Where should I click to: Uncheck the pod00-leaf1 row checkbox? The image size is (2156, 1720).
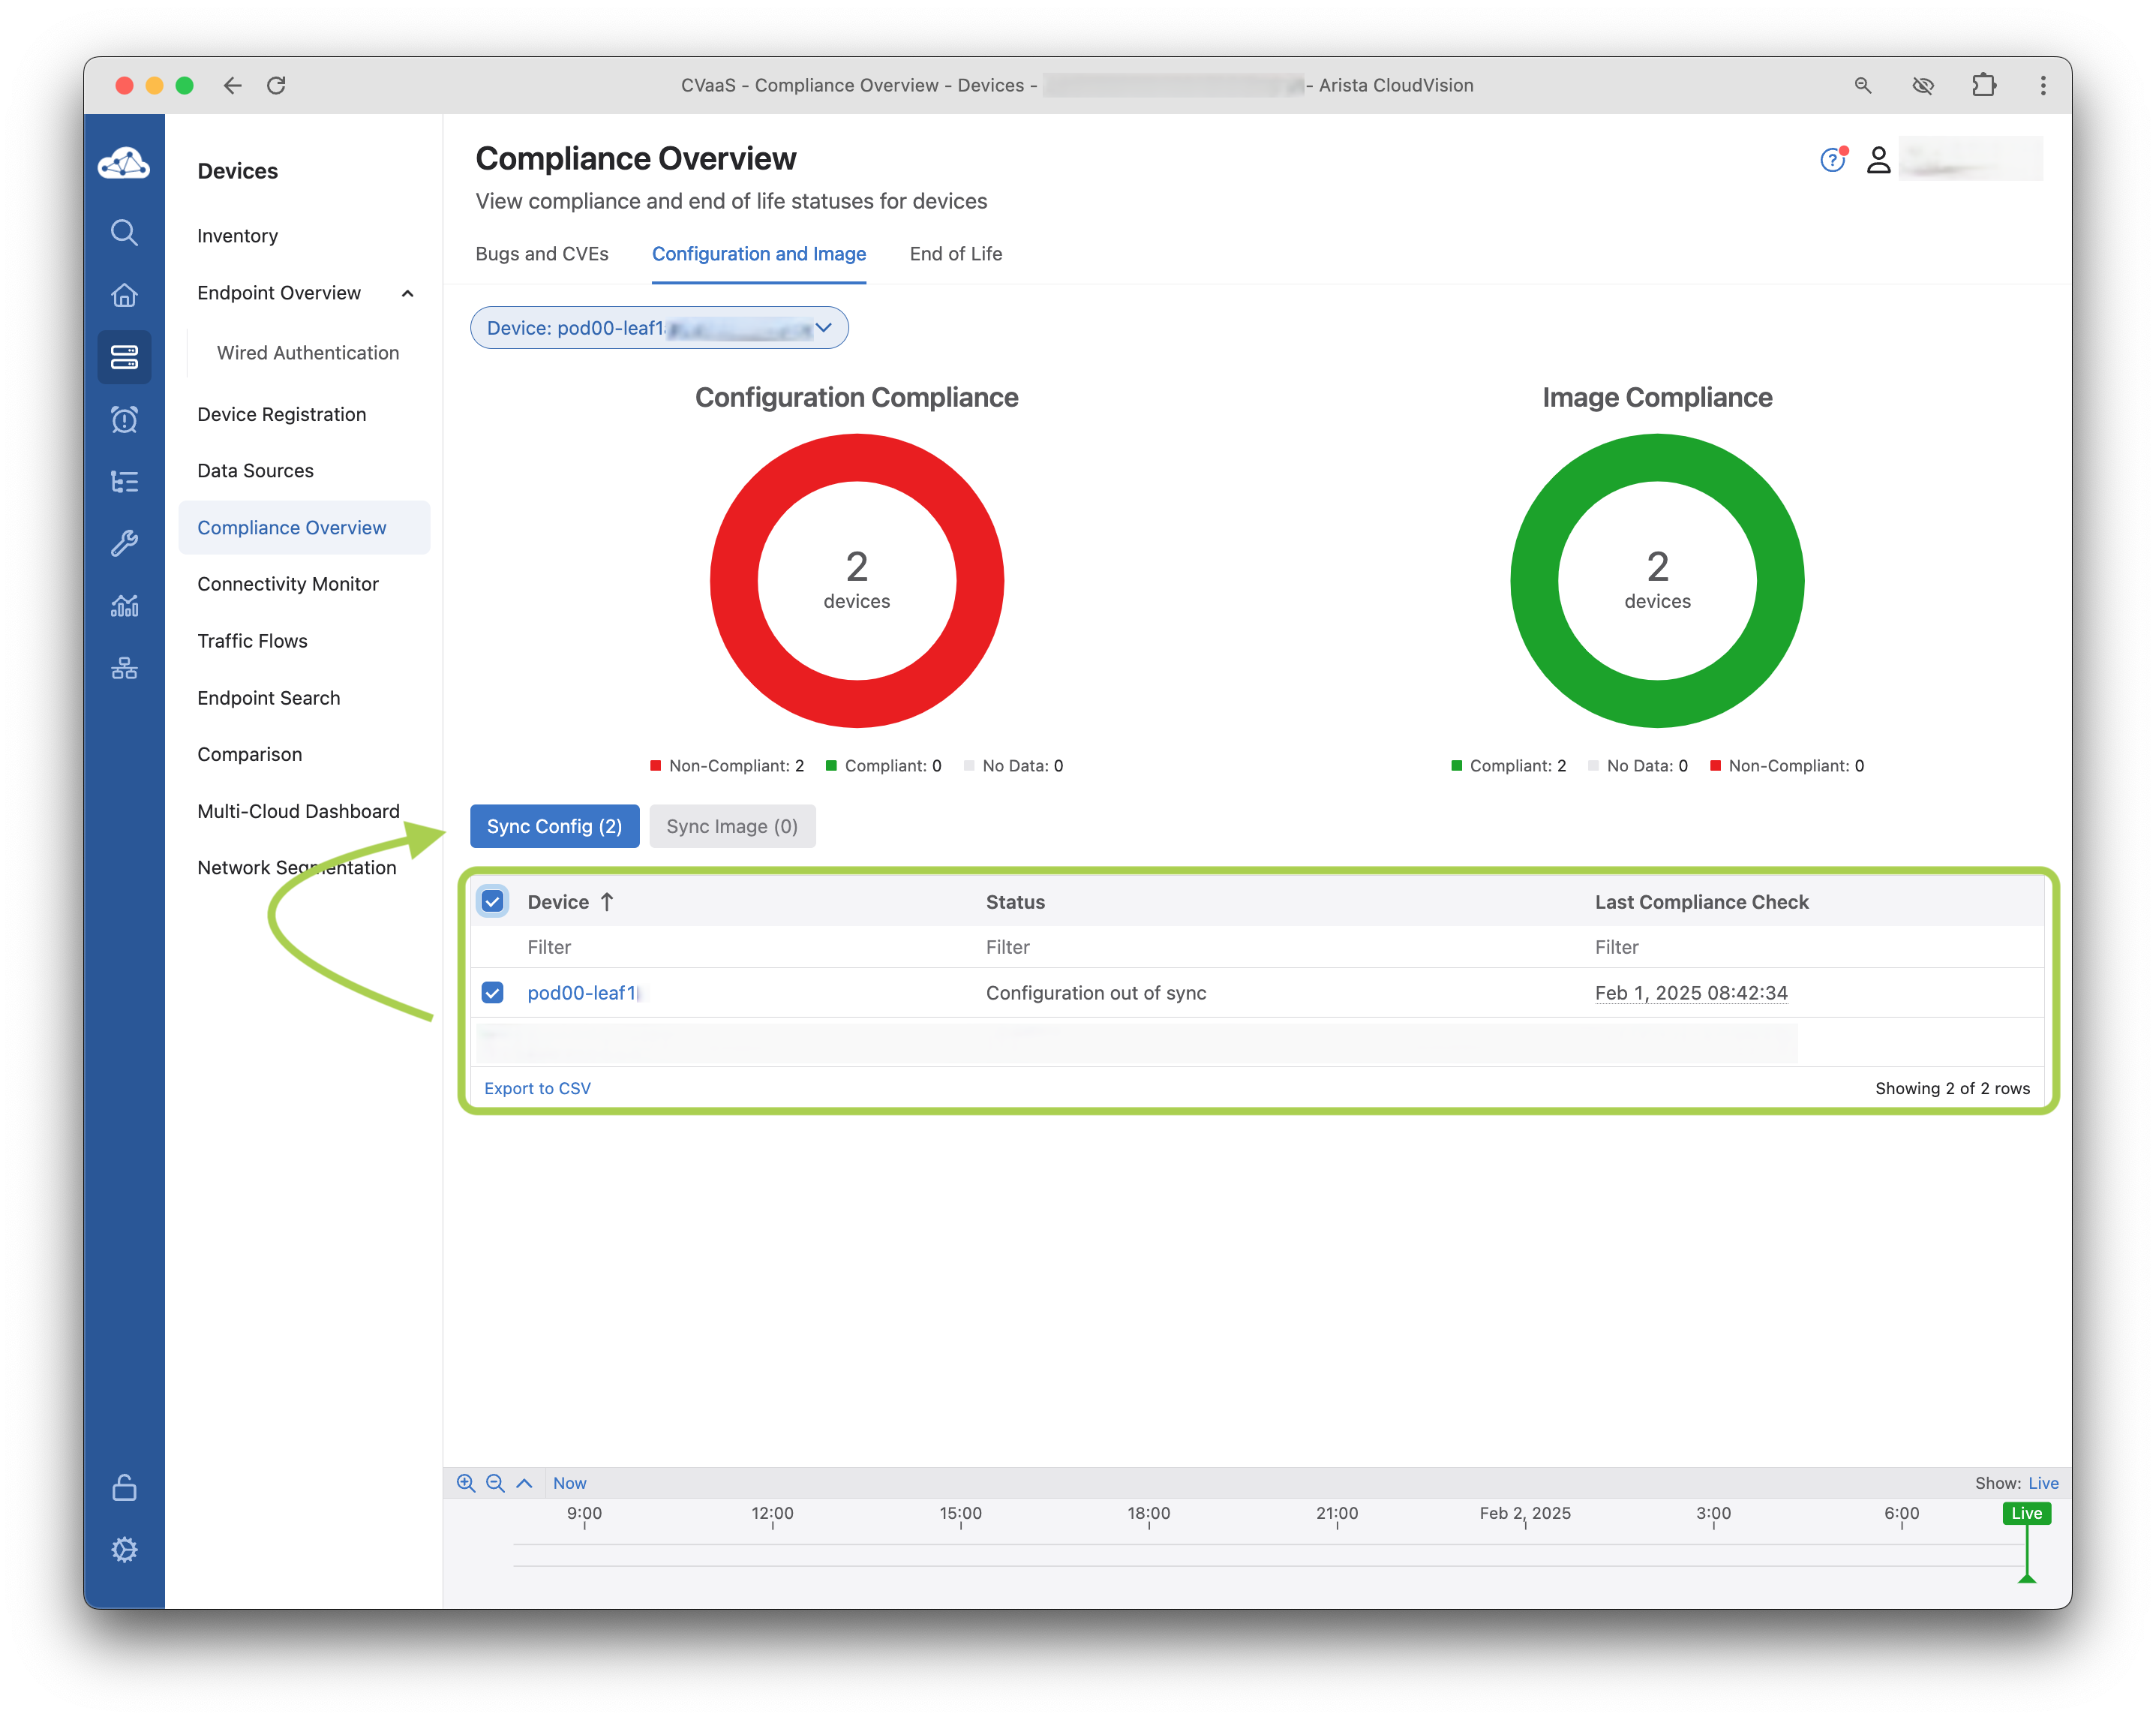tap(492, 993)
